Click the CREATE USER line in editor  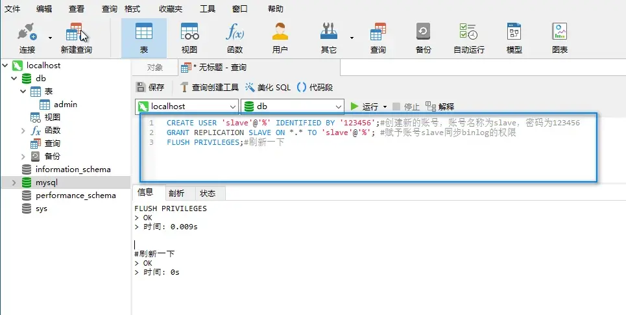pyautogui.click(x=373, y=123)
